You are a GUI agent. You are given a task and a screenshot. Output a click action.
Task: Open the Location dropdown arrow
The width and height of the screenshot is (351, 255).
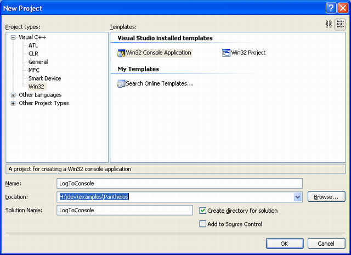297,197
